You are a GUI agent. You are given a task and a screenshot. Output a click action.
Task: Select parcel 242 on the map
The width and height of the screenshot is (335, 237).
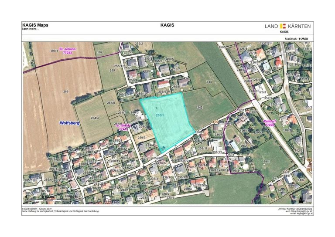tap(200, 107)
